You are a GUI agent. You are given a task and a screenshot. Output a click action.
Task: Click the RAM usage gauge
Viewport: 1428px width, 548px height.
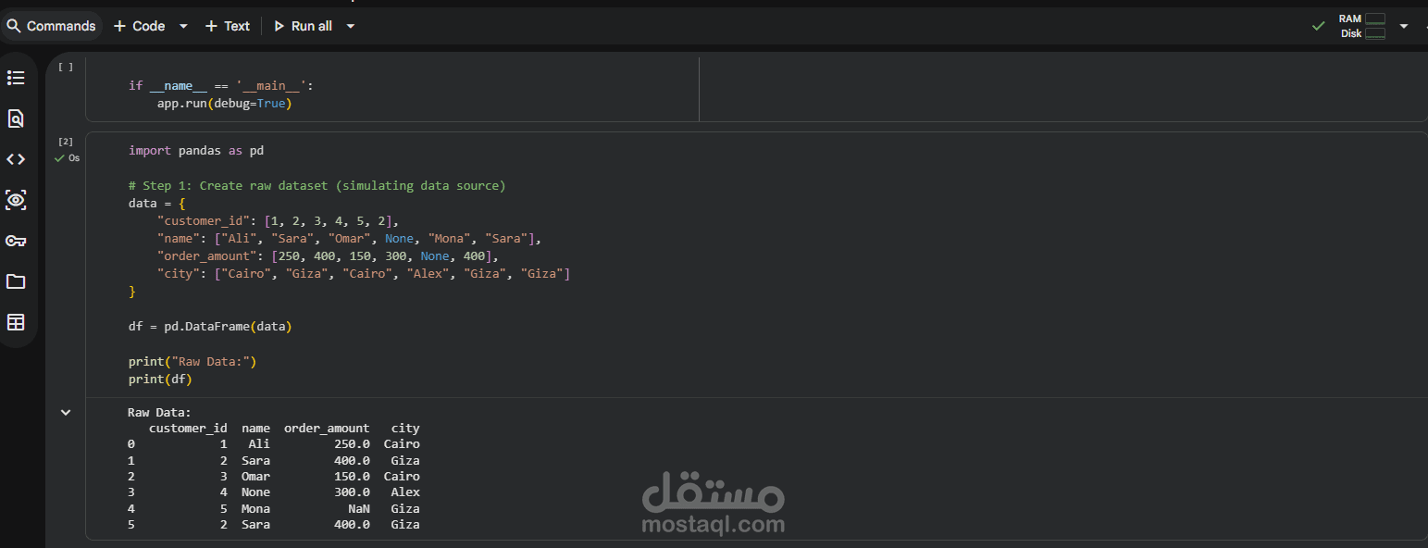(x=1377, y=19)
